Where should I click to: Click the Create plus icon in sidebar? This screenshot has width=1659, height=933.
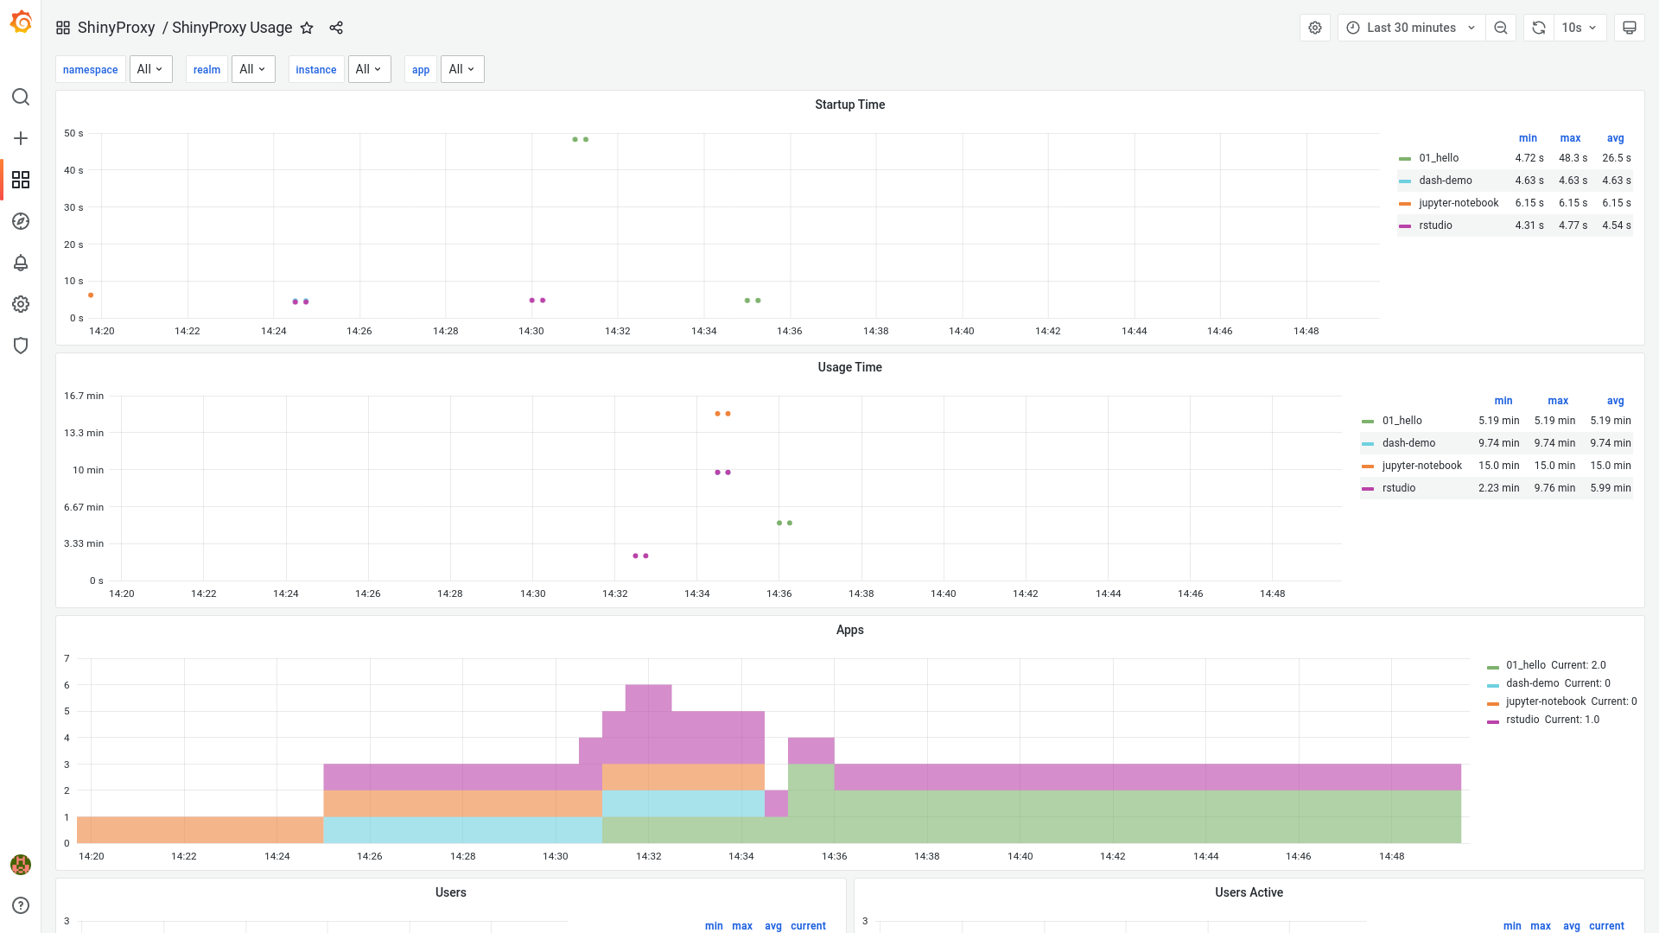21,138
